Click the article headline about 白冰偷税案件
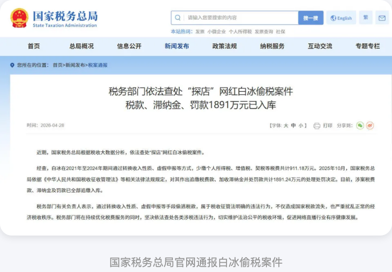 click(x=201, y=98)
